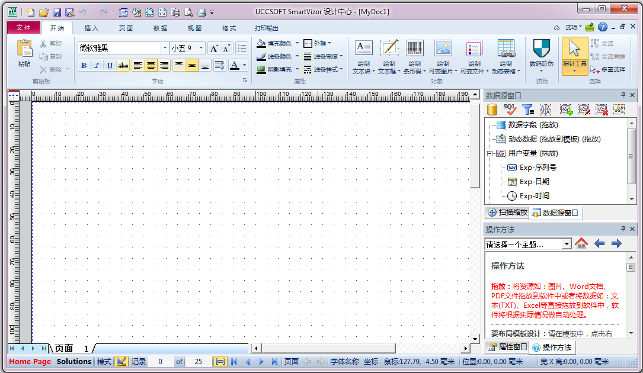Click the database cylinder icon in data panel
The height and width of the screenshot is (373, 643).
[x=492, y=110]
